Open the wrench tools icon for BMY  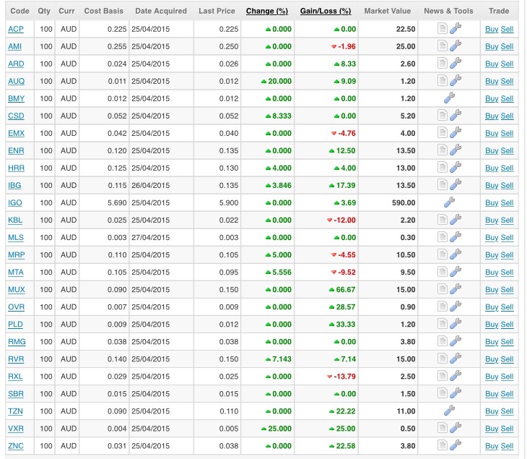pos(449,98)
